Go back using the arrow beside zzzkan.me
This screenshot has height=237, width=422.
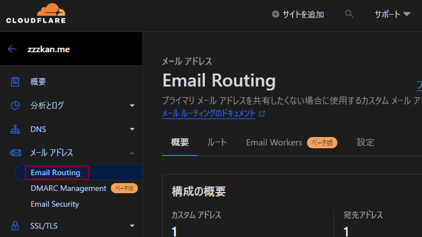click(12, 49)
